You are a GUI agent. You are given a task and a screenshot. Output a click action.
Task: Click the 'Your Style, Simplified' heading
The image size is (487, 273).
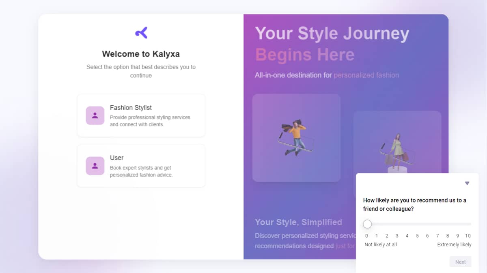pyautogui.click(x=298, y=222)
